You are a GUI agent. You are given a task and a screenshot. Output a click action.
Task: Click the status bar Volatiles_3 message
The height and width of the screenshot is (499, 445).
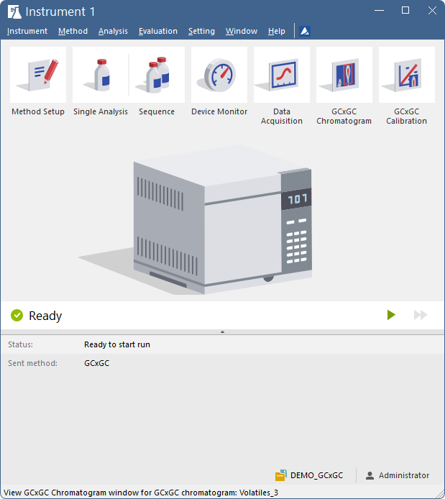[x=141, y=493]
